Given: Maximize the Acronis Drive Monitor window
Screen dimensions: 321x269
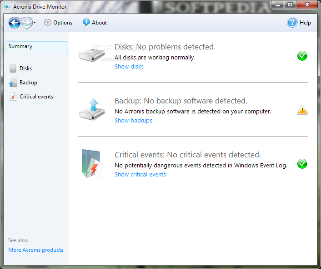Looking at the screenshot, I should pyautogui.click(x=290, y=5).
